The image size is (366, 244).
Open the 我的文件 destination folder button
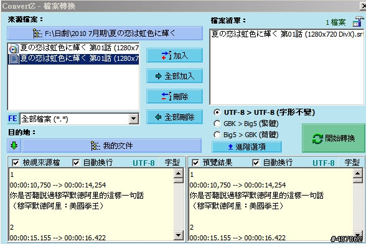112,146
